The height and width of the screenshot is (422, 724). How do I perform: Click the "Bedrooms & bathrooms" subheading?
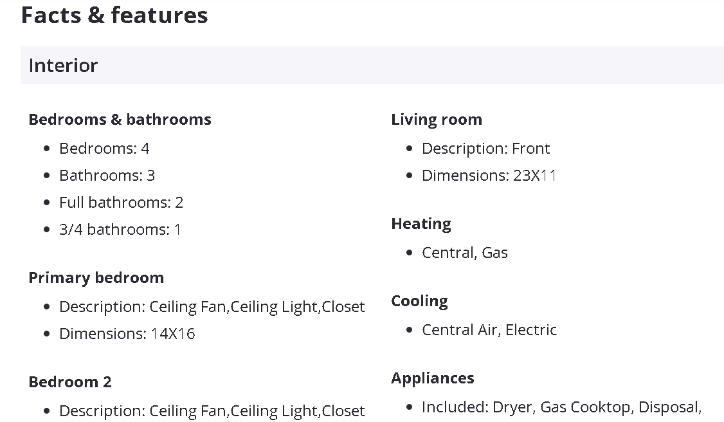pos(120,120)
